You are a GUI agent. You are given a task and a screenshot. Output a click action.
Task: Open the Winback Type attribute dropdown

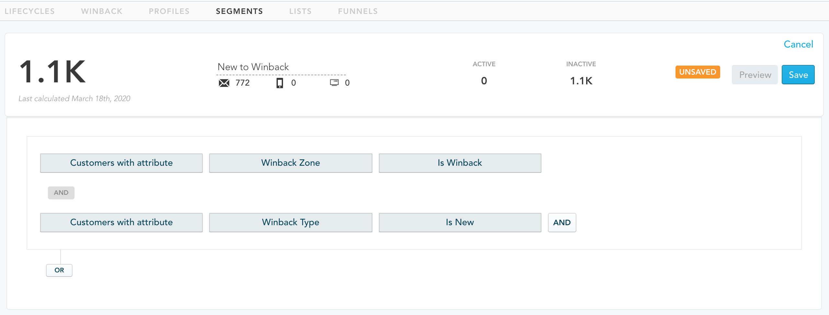click(x=291, y=223)
